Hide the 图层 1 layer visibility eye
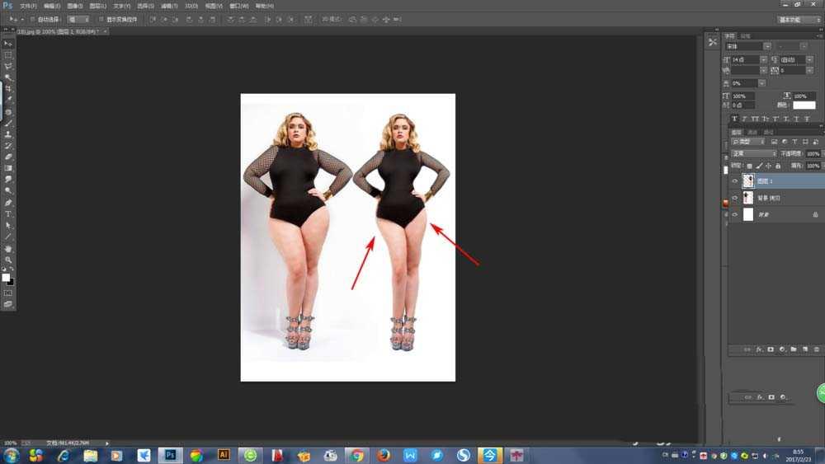825x464 pixels. 734,180
